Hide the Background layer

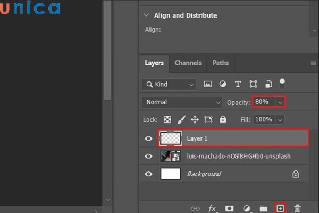(x=149, y=174)
